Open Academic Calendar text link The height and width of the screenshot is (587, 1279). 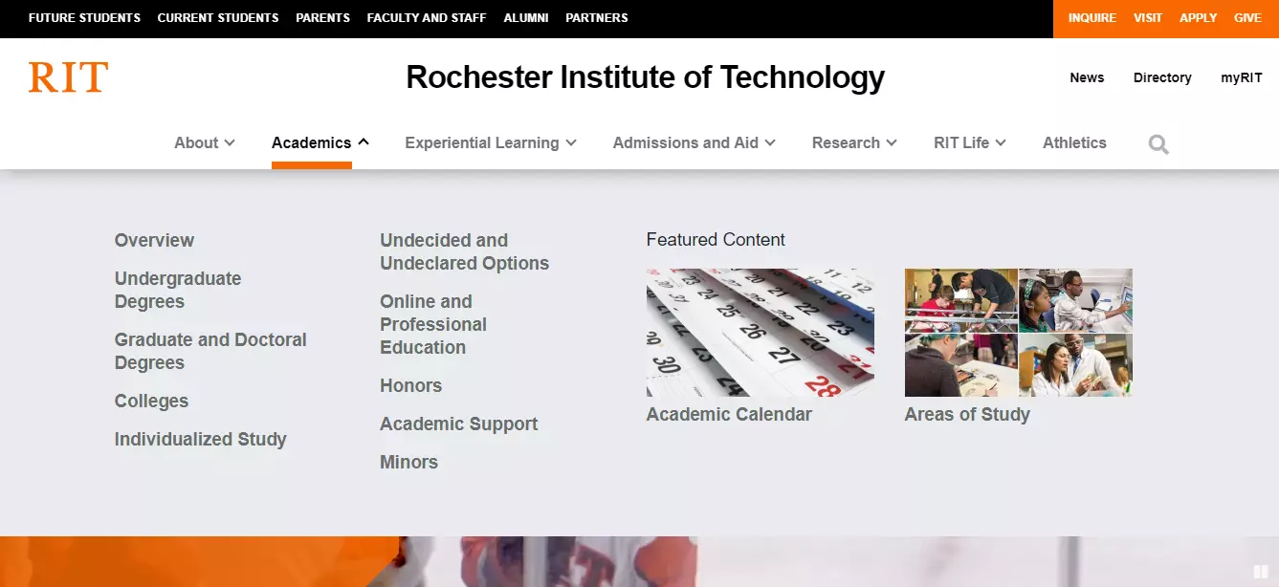point(729,414)
